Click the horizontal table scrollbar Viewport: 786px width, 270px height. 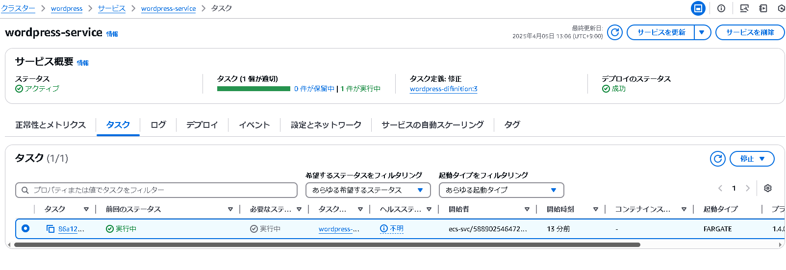tap(327, 245)
